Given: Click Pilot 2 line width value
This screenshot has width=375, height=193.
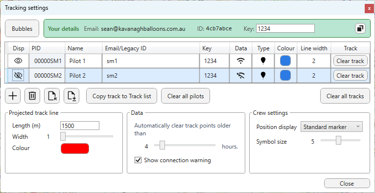Looking at the screenshot, I should pos(314,76).
